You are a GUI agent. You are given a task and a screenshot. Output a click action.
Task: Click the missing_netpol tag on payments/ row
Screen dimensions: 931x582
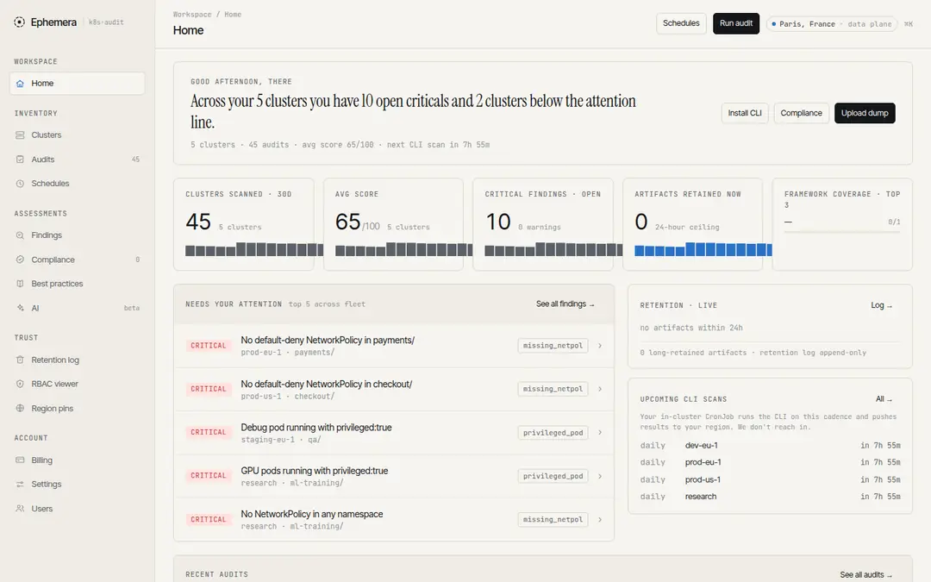tap(553, 346)
